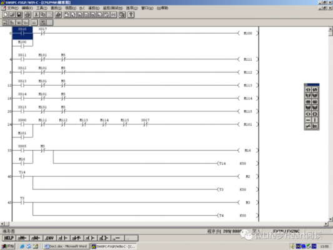Open the (H)帮助 Help menu

click(162, 8)
